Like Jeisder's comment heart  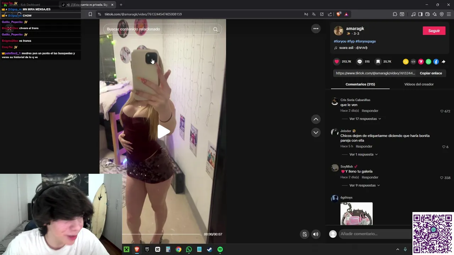point(444,147)
